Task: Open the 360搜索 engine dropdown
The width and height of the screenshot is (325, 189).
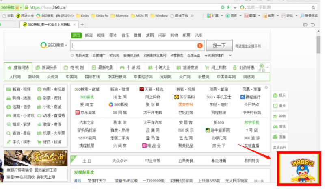Action: (54, 45)
